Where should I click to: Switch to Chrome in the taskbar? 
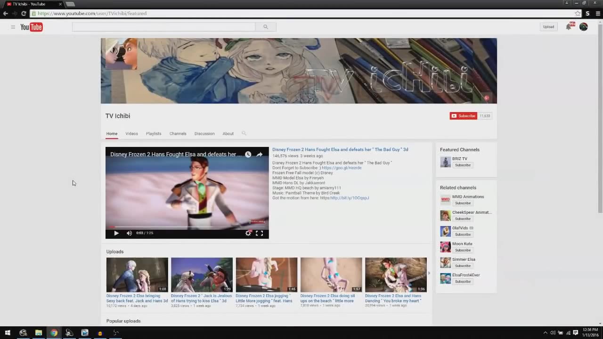point(54,333)
